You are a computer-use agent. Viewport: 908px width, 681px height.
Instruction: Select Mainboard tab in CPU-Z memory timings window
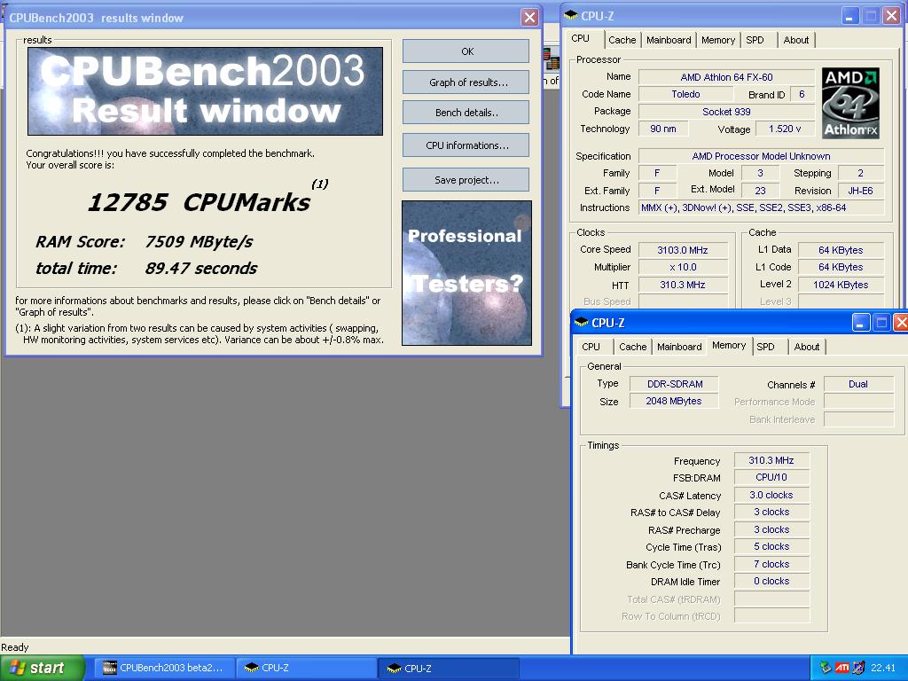[x=679, y=347]
